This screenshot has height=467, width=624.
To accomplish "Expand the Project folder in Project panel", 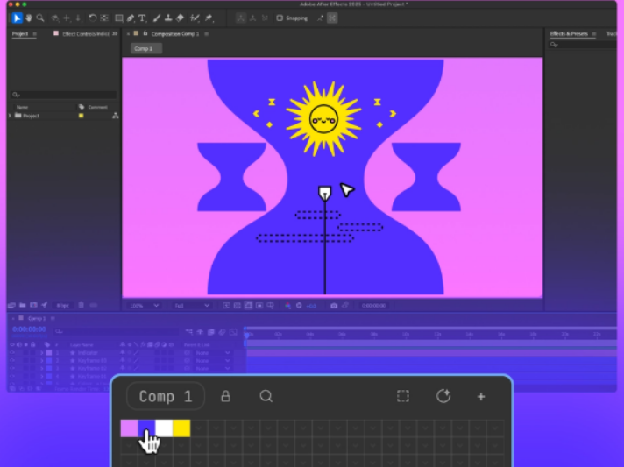I will [10, 116].
